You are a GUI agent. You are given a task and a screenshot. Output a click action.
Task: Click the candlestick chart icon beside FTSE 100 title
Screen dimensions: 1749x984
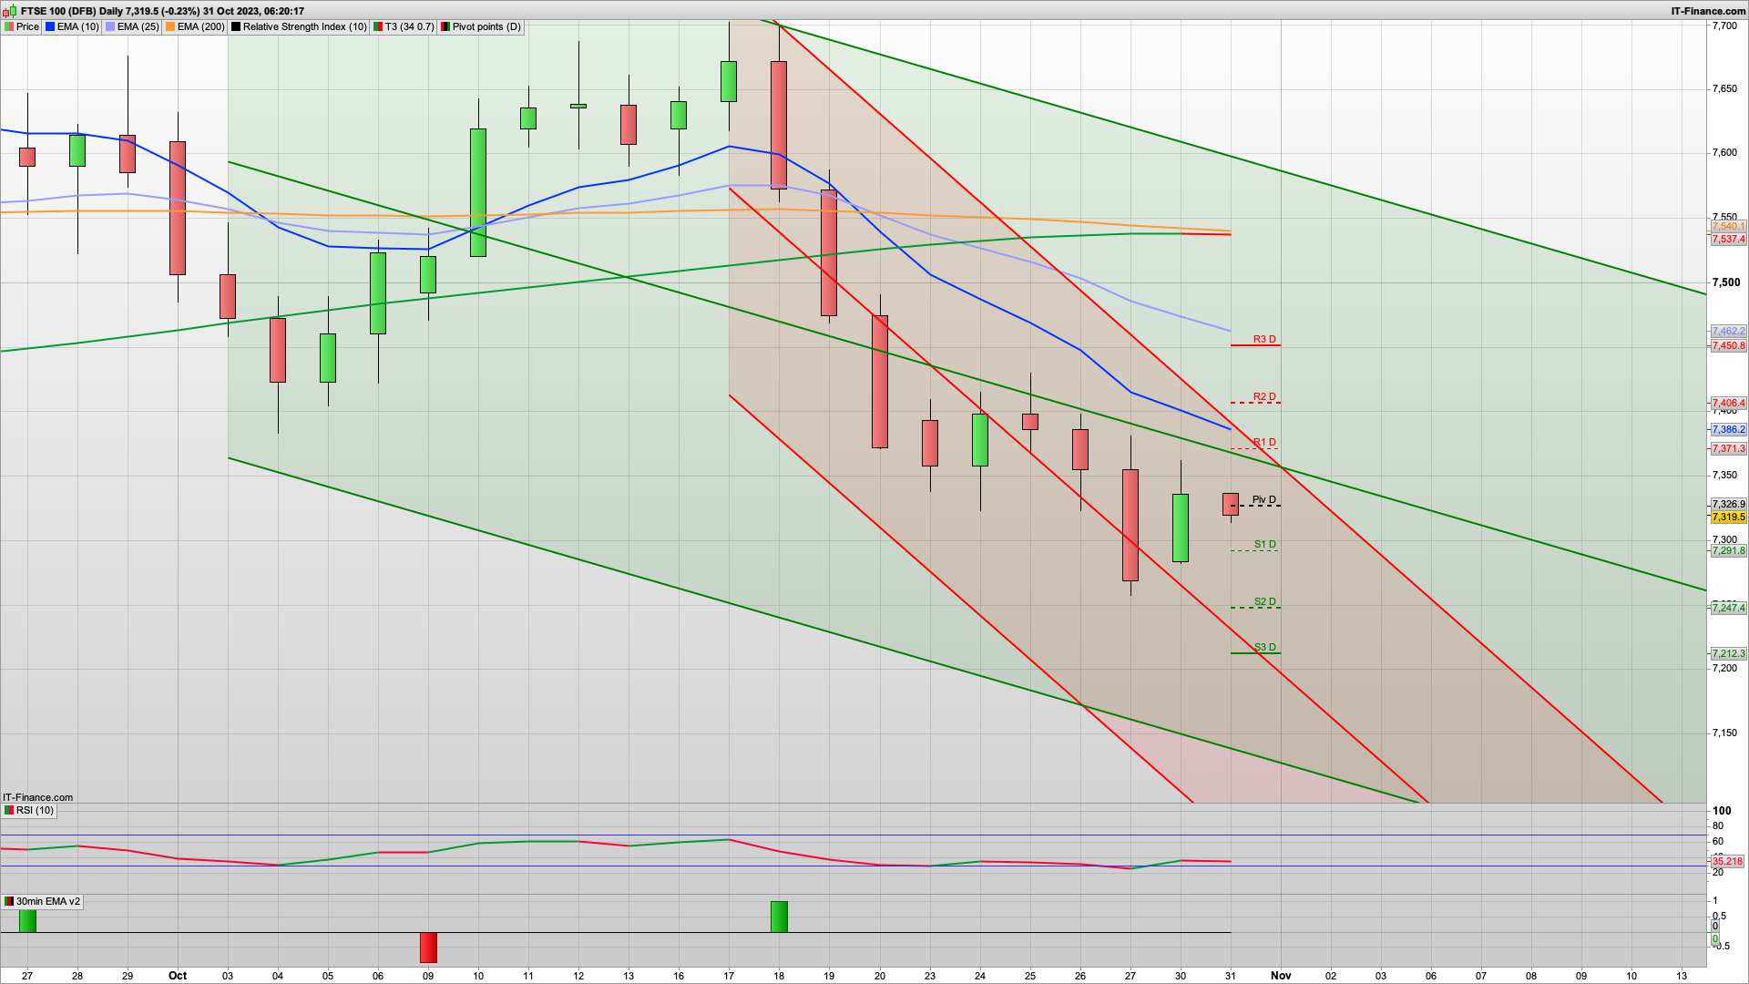pyautogui.click(x=10, y=11)
